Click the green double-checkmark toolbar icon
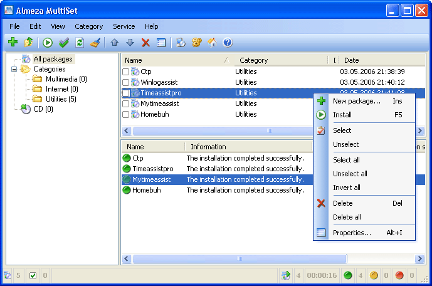This screenshot has width=432, height=286. coord(63,43)
